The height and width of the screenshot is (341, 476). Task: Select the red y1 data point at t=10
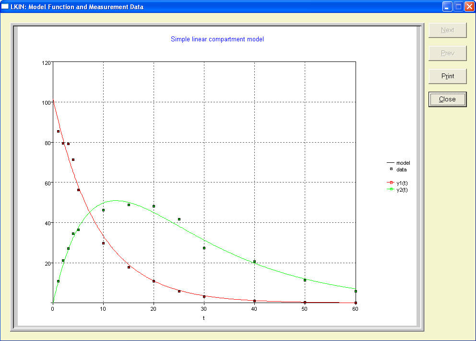tap(103, 243)
